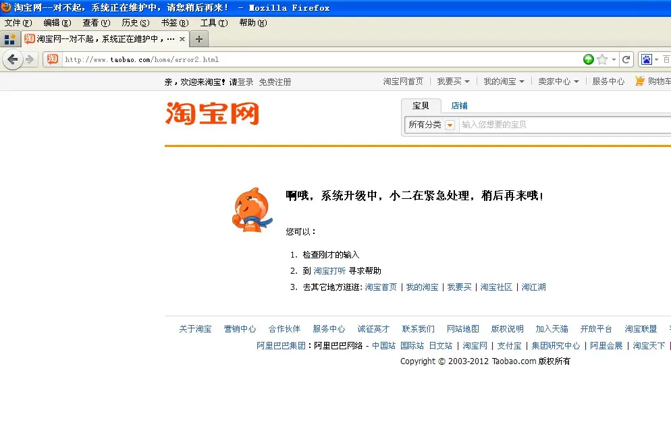Reload the page with the refresh icon
671x441 pixels.
tap(626, 59)
